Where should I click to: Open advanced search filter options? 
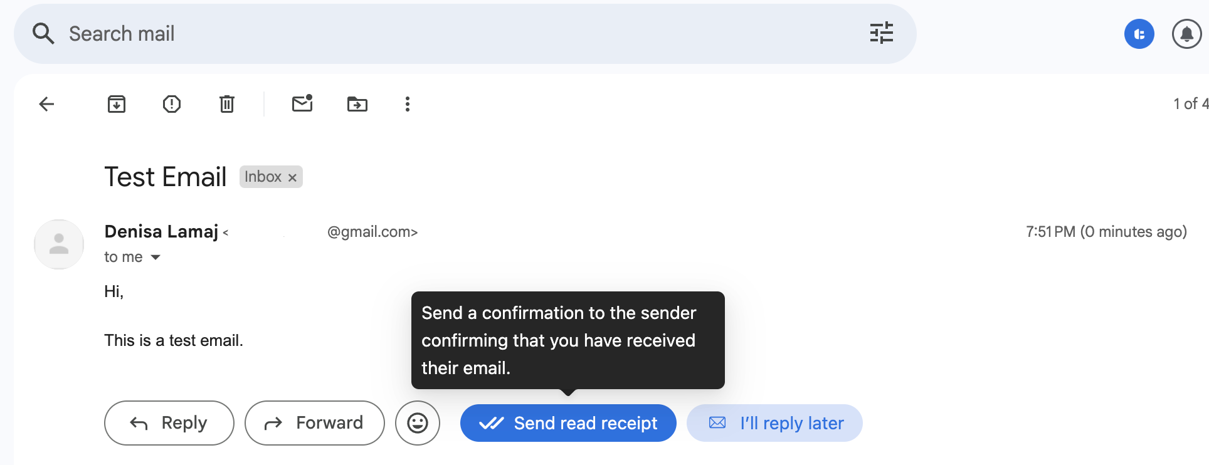click(x=882, y=33)
